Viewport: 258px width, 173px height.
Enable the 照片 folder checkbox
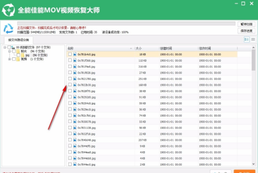click(x=14, y=51)
